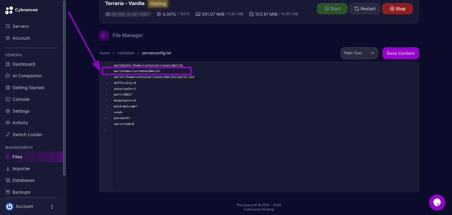Click the Cybrancee logo icon

[9, 11]
